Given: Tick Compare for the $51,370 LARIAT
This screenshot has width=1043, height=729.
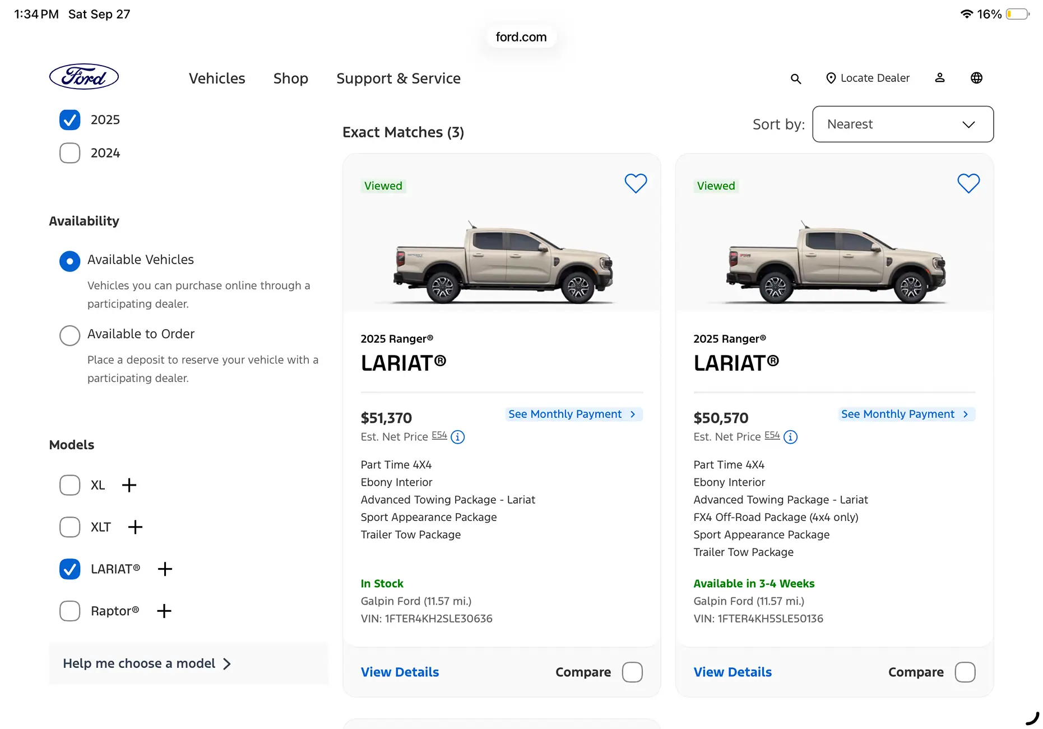Looking at the screenshot, I should (x=632, y=672).
